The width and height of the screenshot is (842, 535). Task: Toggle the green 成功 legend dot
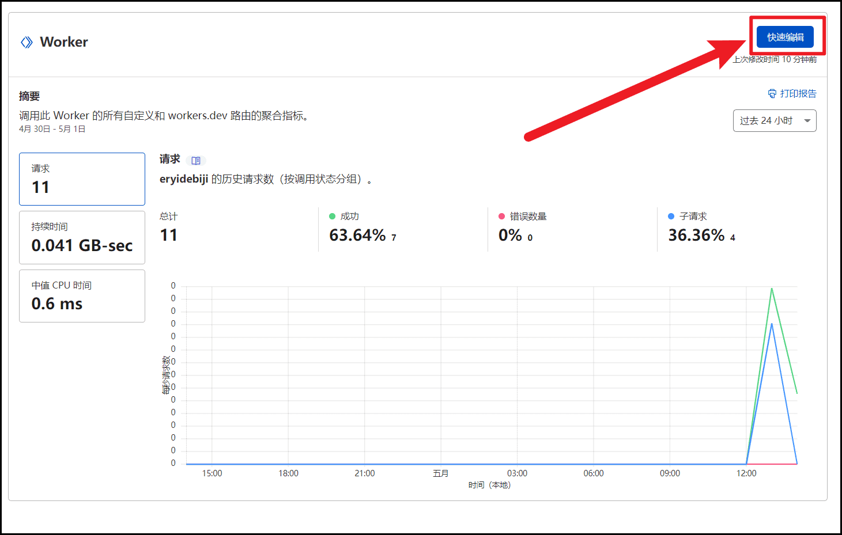click(332, 217)
